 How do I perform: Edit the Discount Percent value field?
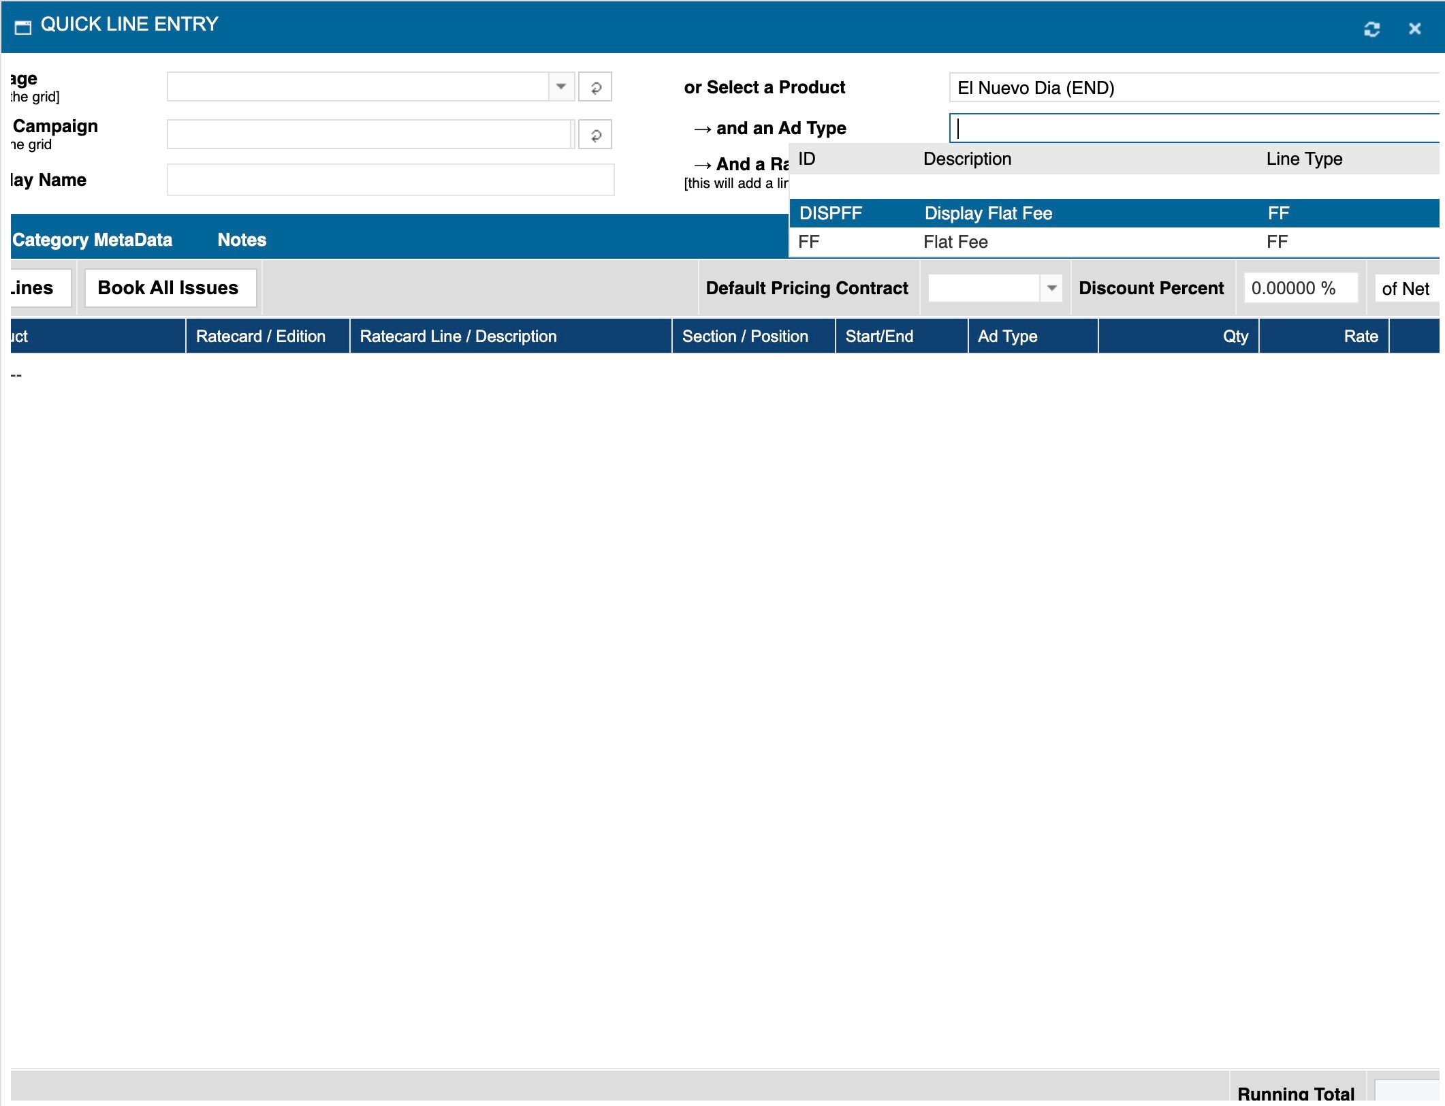tap(1299, 288)
